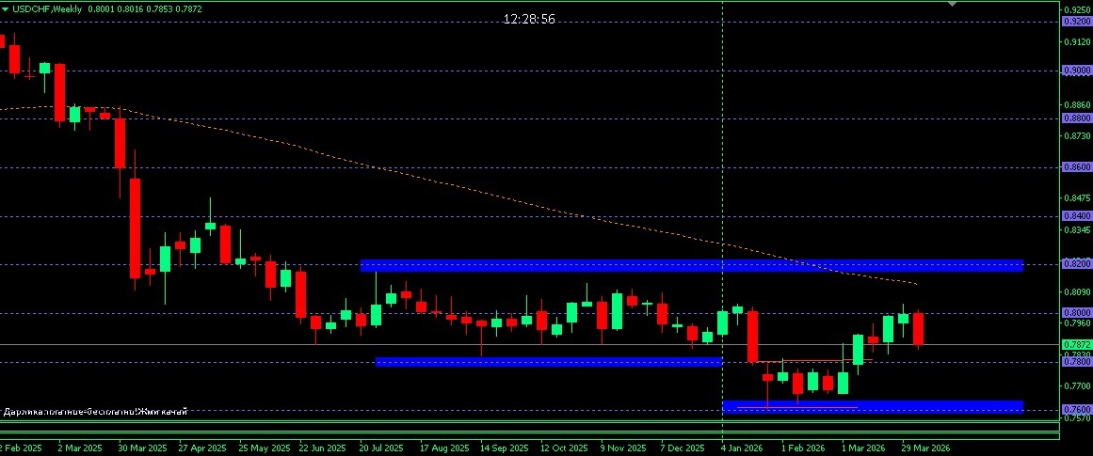Click the 25 May 2025 date label

click(265, 449)
